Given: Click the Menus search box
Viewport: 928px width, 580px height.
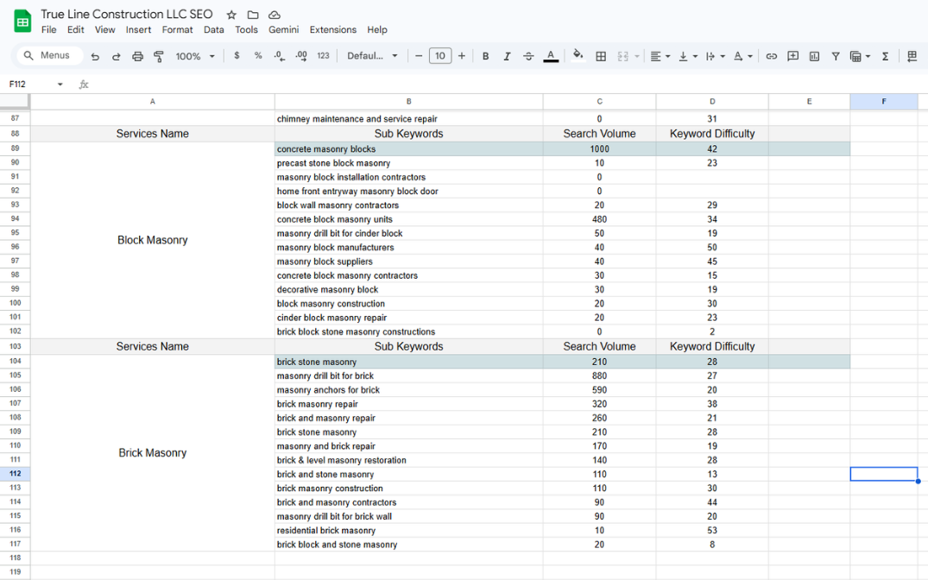Looking at the screenshot, I should click(x=49, y=55).
